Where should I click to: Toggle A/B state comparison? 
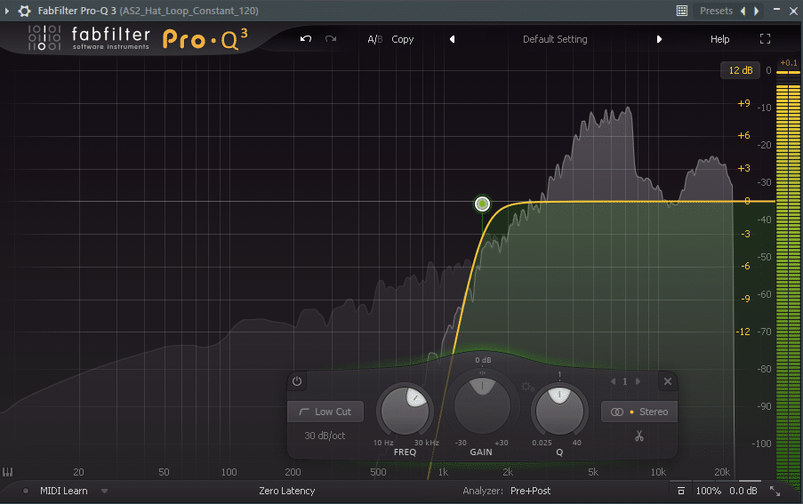375,39
